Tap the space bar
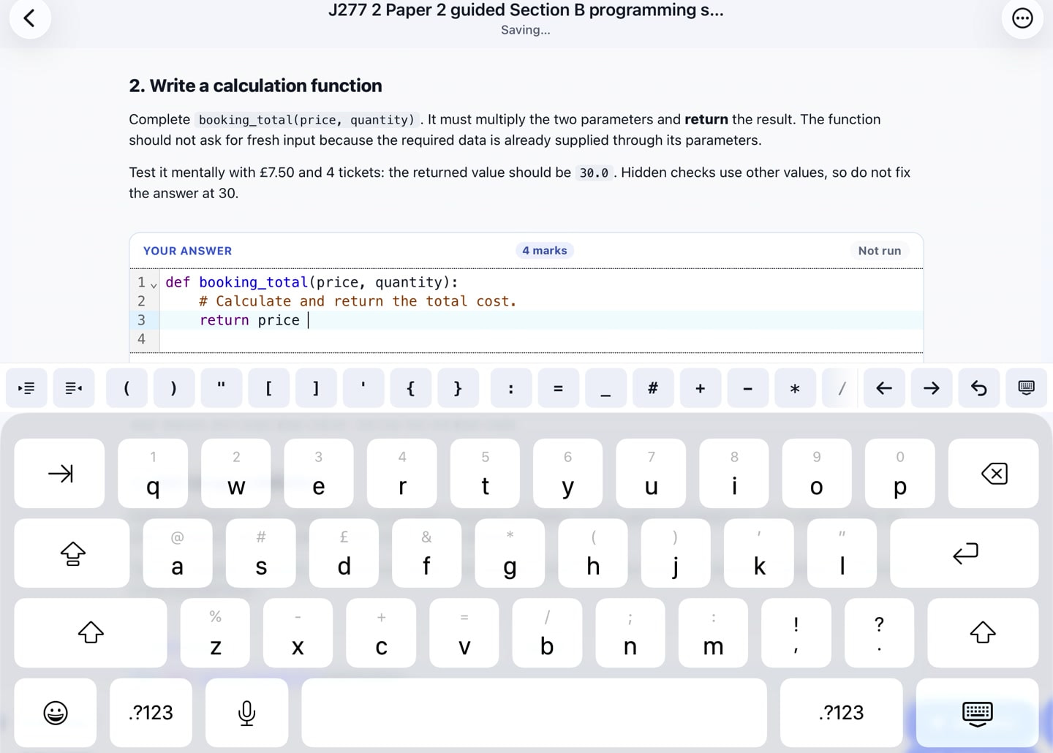 click(x=535, y=713)
